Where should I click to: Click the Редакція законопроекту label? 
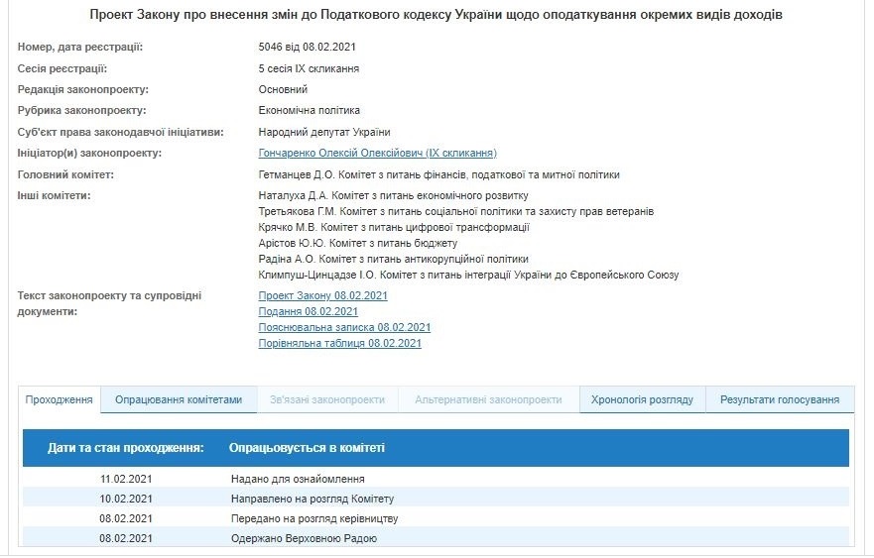[82, 89]
